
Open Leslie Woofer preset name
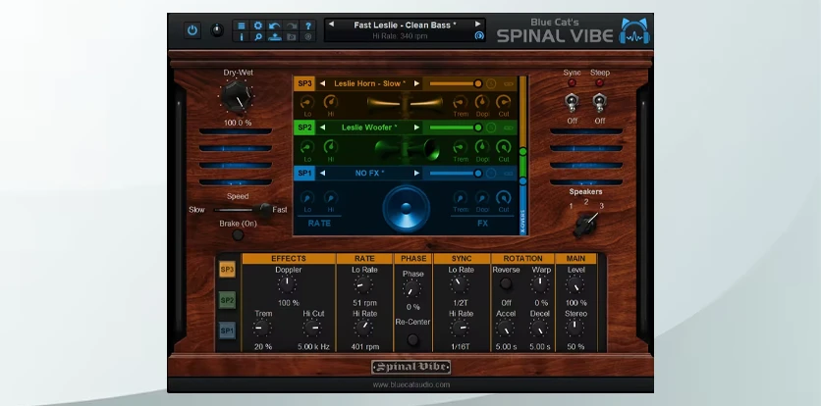coord(369,127)
